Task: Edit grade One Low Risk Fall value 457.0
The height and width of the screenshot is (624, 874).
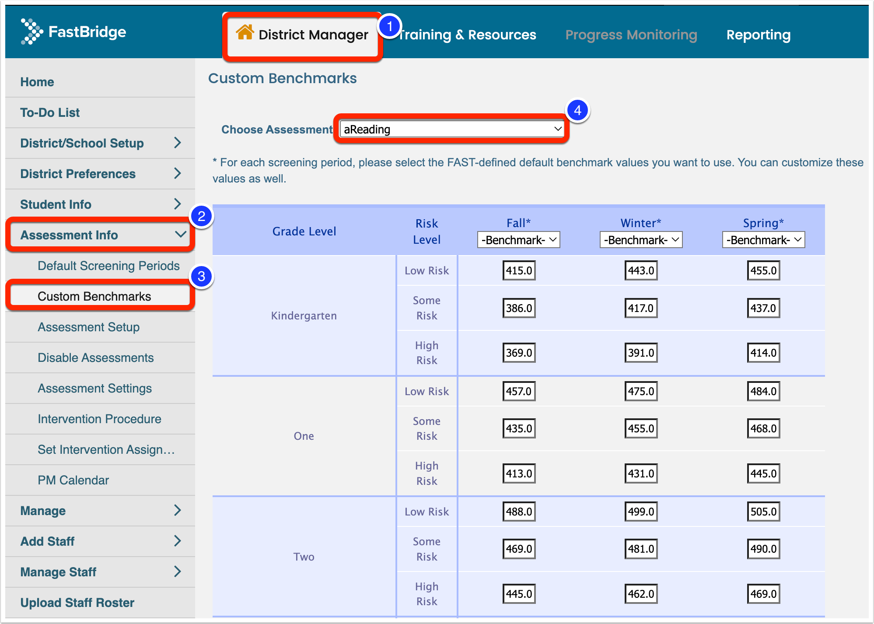Action: click(x=519, y=391)
